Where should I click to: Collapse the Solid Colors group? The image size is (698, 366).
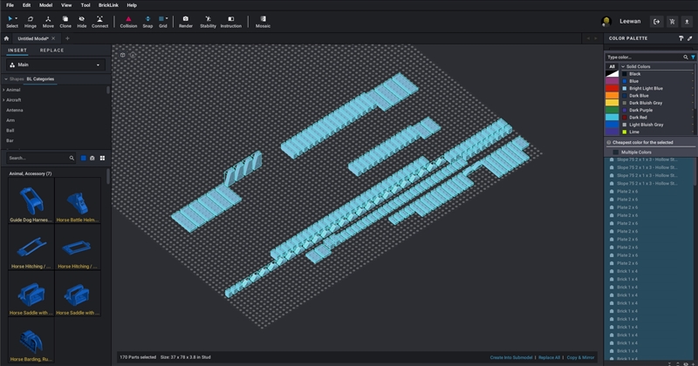click(x=622, y=66)
